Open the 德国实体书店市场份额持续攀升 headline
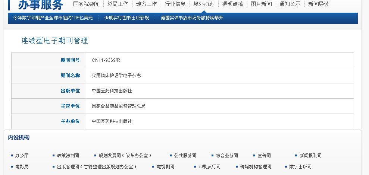Screen dimensions: 369x175 pos(192,18)
